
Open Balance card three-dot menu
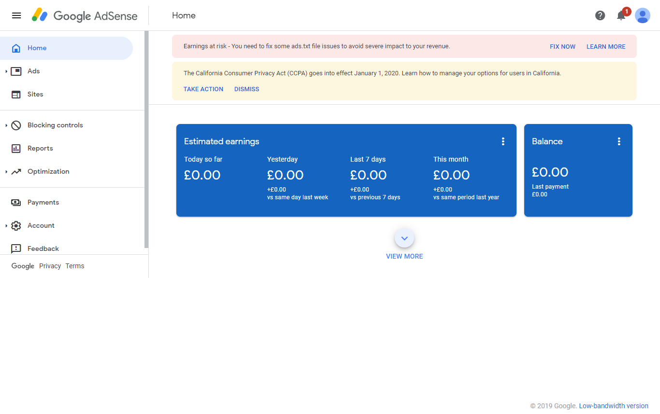619,141
